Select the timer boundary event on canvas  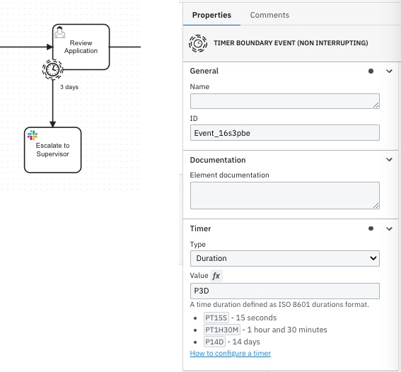point(52,69)
